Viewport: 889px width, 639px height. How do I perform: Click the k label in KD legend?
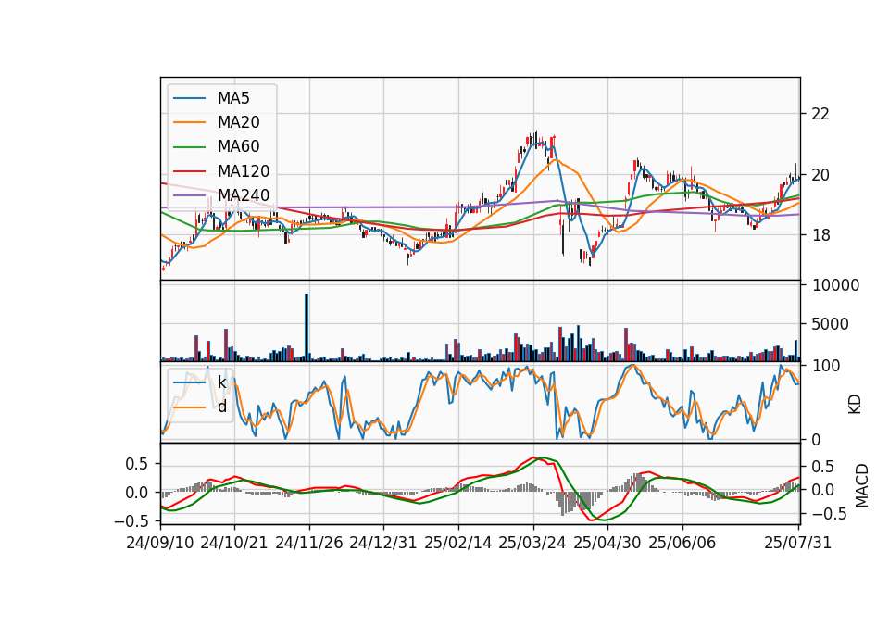point(222,382)
